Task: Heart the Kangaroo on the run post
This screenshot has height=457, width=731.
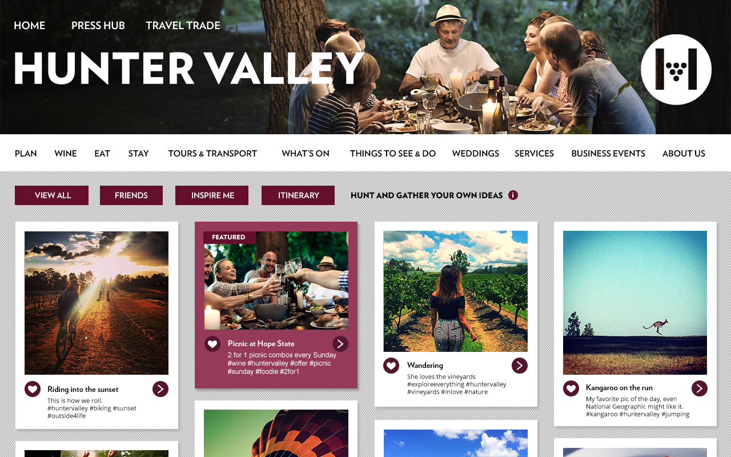Action: (571, 388)
